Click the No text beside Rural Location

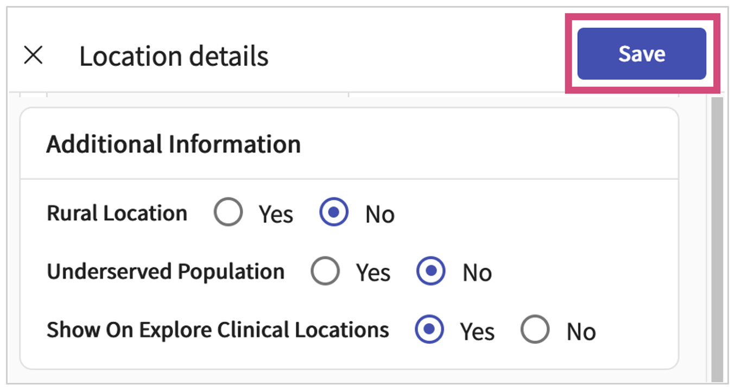[380, 215]
